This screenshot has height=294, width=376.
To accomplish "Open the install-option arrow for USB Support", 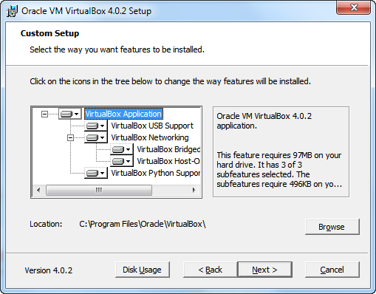I will (103, 126).
